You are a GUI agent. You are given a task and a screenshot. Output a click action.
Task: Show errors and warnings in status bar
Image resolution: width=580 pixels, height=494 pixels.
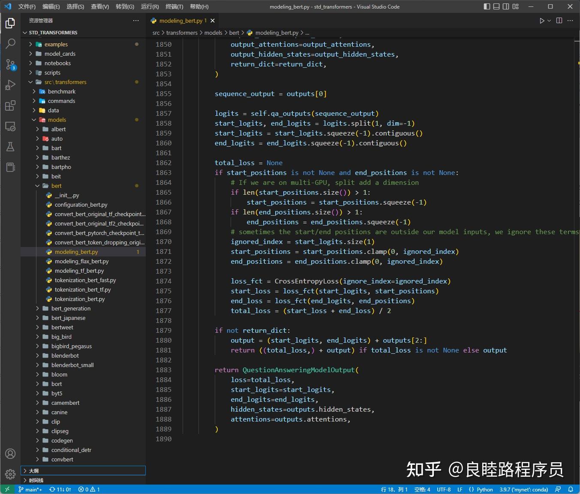[x=89, y=489]
